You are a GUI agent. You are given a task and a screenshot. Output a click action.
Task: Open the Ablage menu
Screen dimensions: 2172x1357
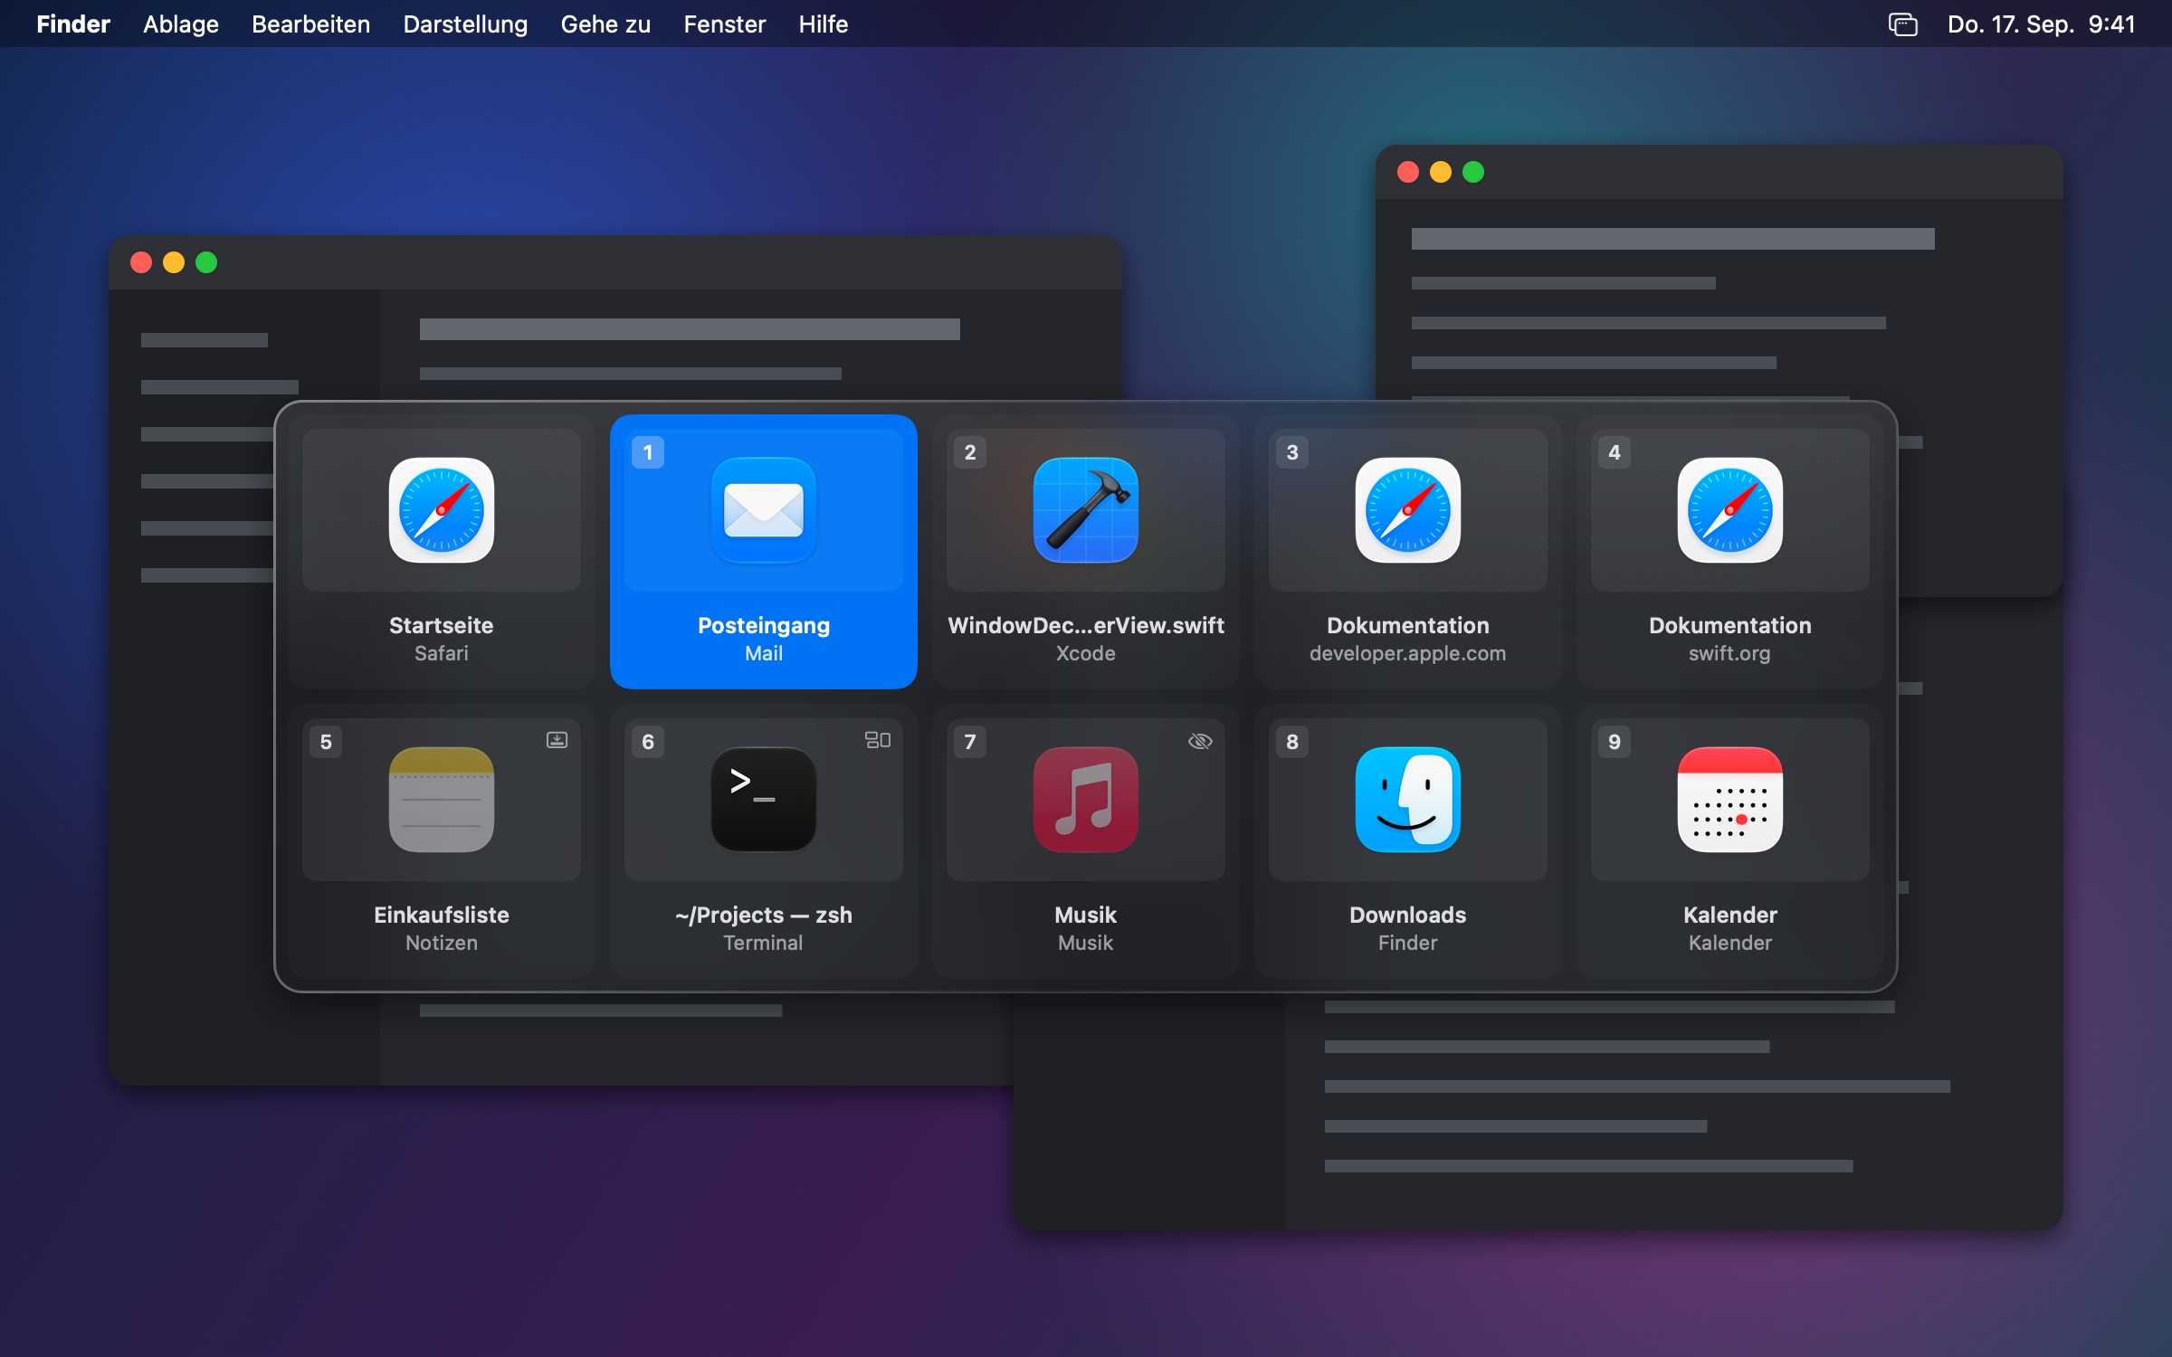(181, 24)
